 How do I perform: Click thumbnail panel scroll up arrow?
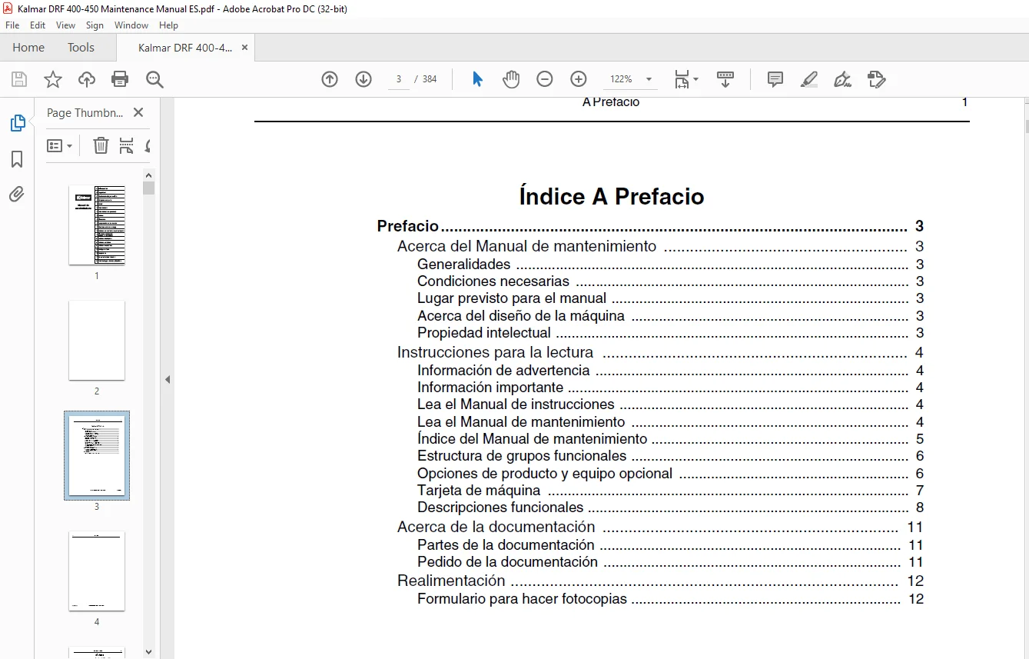[x=149, y=175]
